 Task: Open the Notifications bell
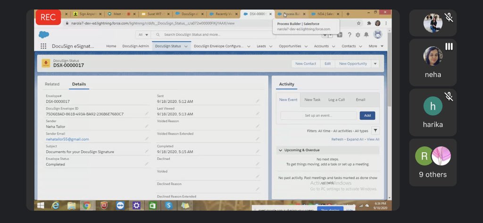point(366,35)
